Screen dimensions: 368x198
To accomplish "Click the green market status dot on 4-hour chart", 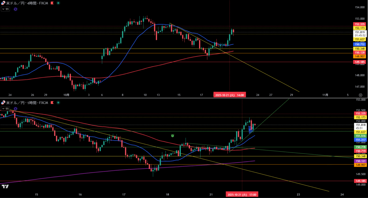I will (x=58, y=3).
